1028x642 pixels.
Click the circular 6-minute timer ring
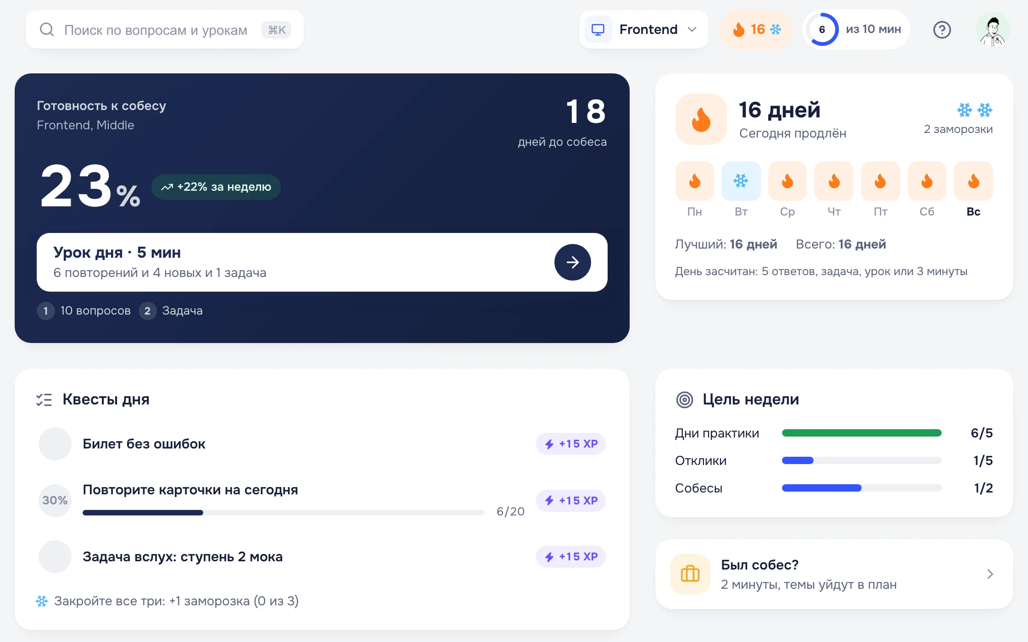point(822,30)
